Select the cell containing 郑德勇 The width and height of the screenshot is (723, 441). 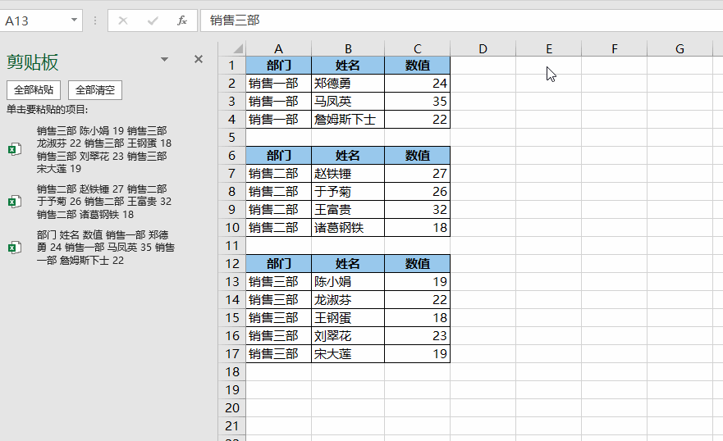[348, 84]
